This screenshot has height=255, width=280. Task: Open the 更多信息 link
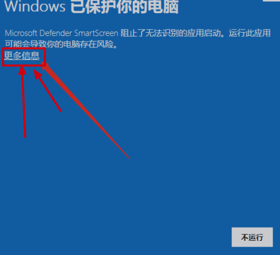22,55
